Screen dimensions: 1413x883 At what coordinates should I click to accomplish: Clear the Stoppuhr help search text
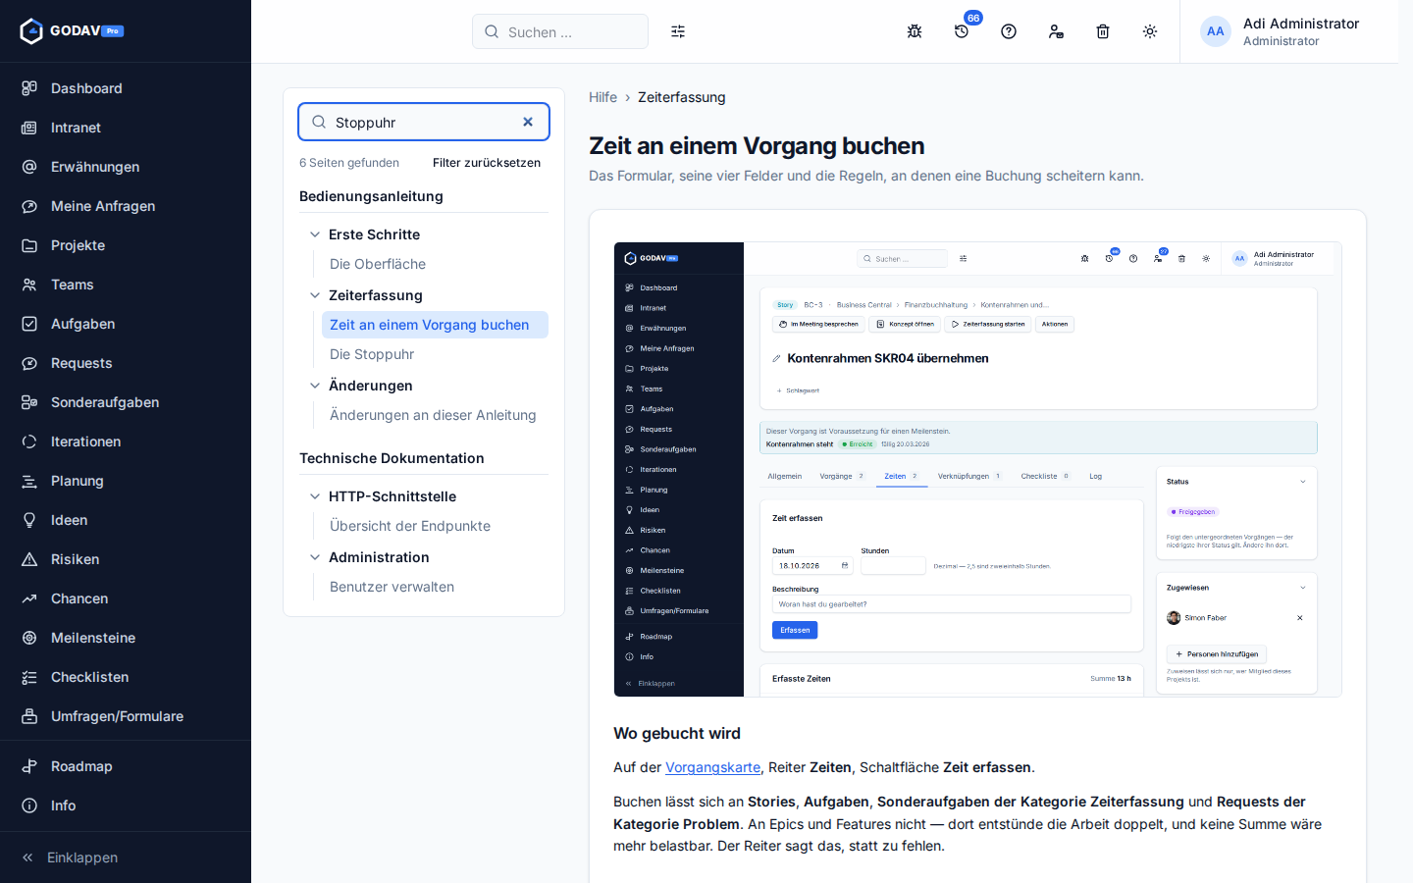[x=528, y=122]
